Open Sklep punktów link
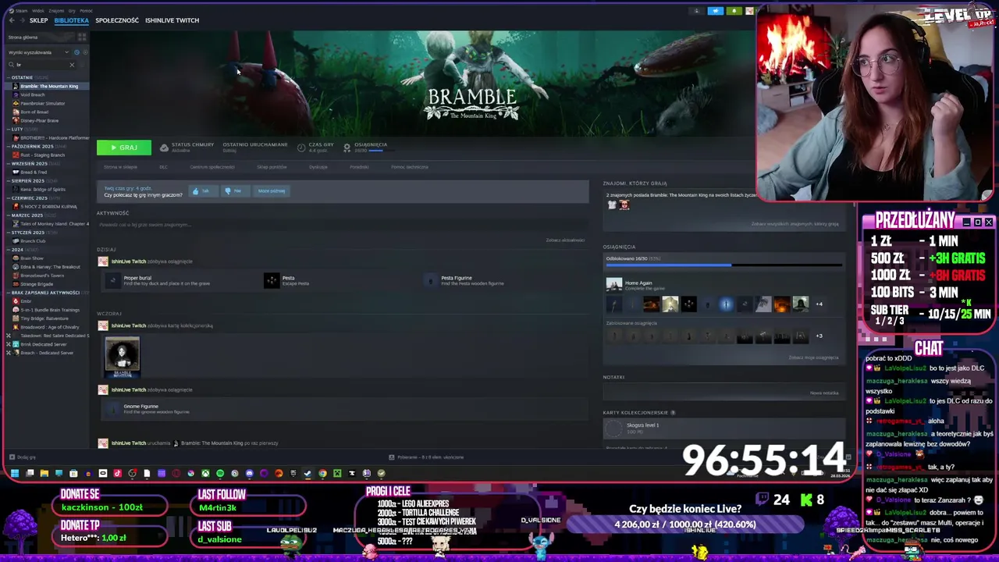 tap(272, 167)
